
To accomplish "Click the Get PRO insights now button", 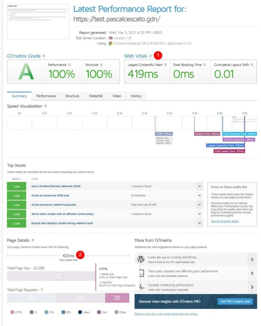I will [x=235, y=301].
